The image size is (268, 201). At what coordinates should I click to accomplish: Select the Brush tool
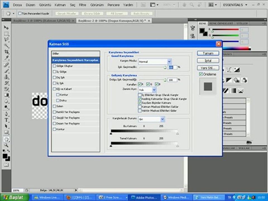(x=6, y=71)
